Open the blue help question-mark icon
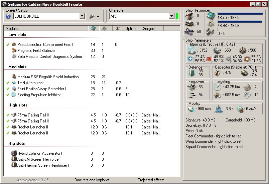The width and height of the screenshot is (269, 184). 8,16
